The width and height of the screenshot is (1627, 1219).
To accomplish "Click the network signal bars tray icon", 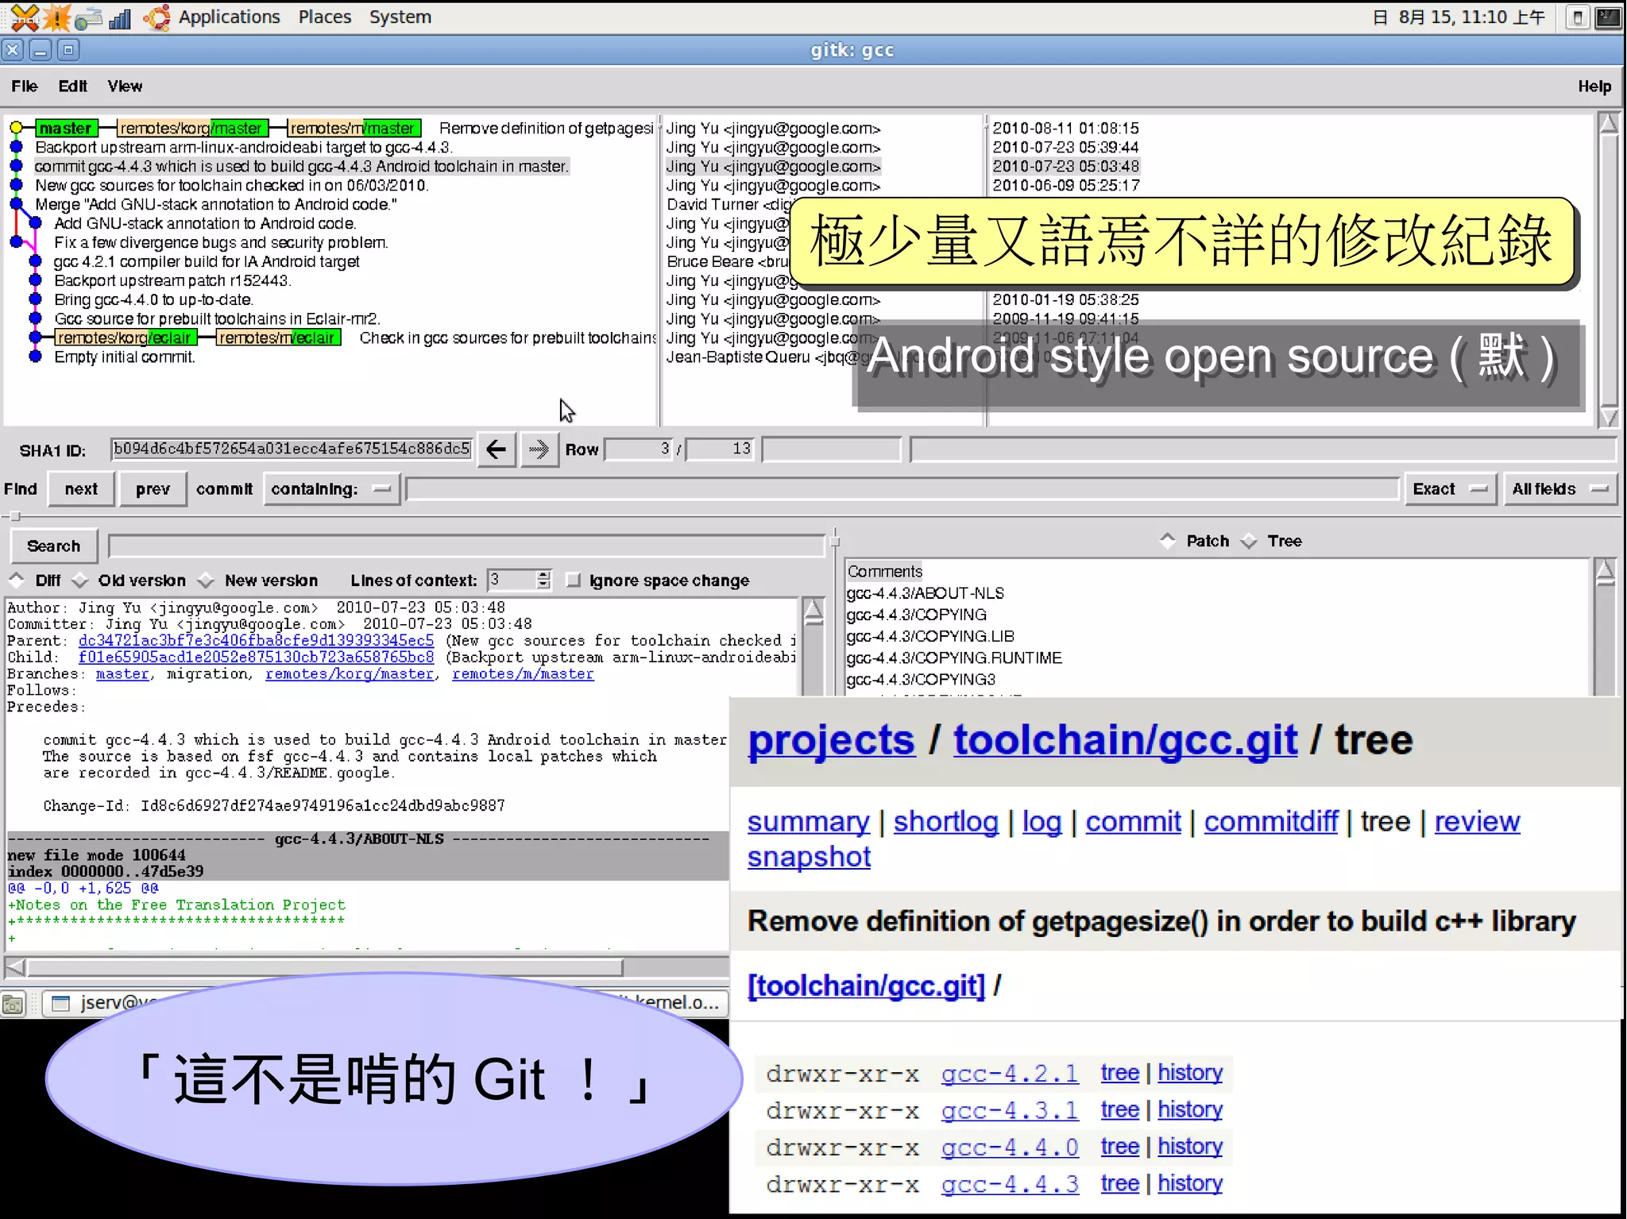I will (x=120, y=18).
